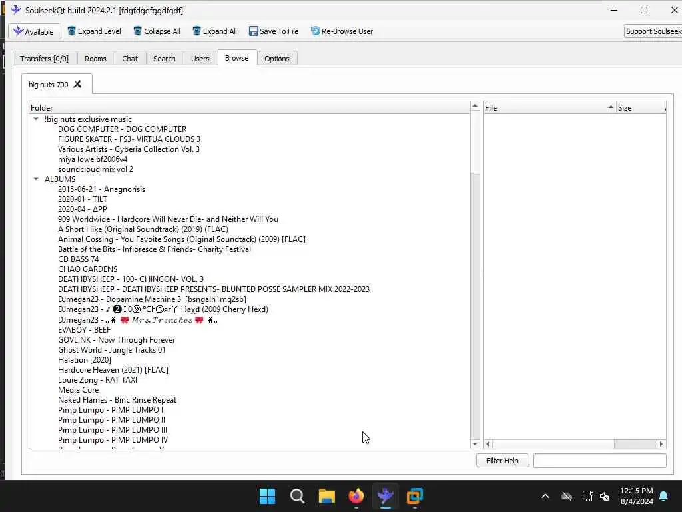Show hidden system tray icons chevron
This screenshot has width=682, height=512.
545,496
